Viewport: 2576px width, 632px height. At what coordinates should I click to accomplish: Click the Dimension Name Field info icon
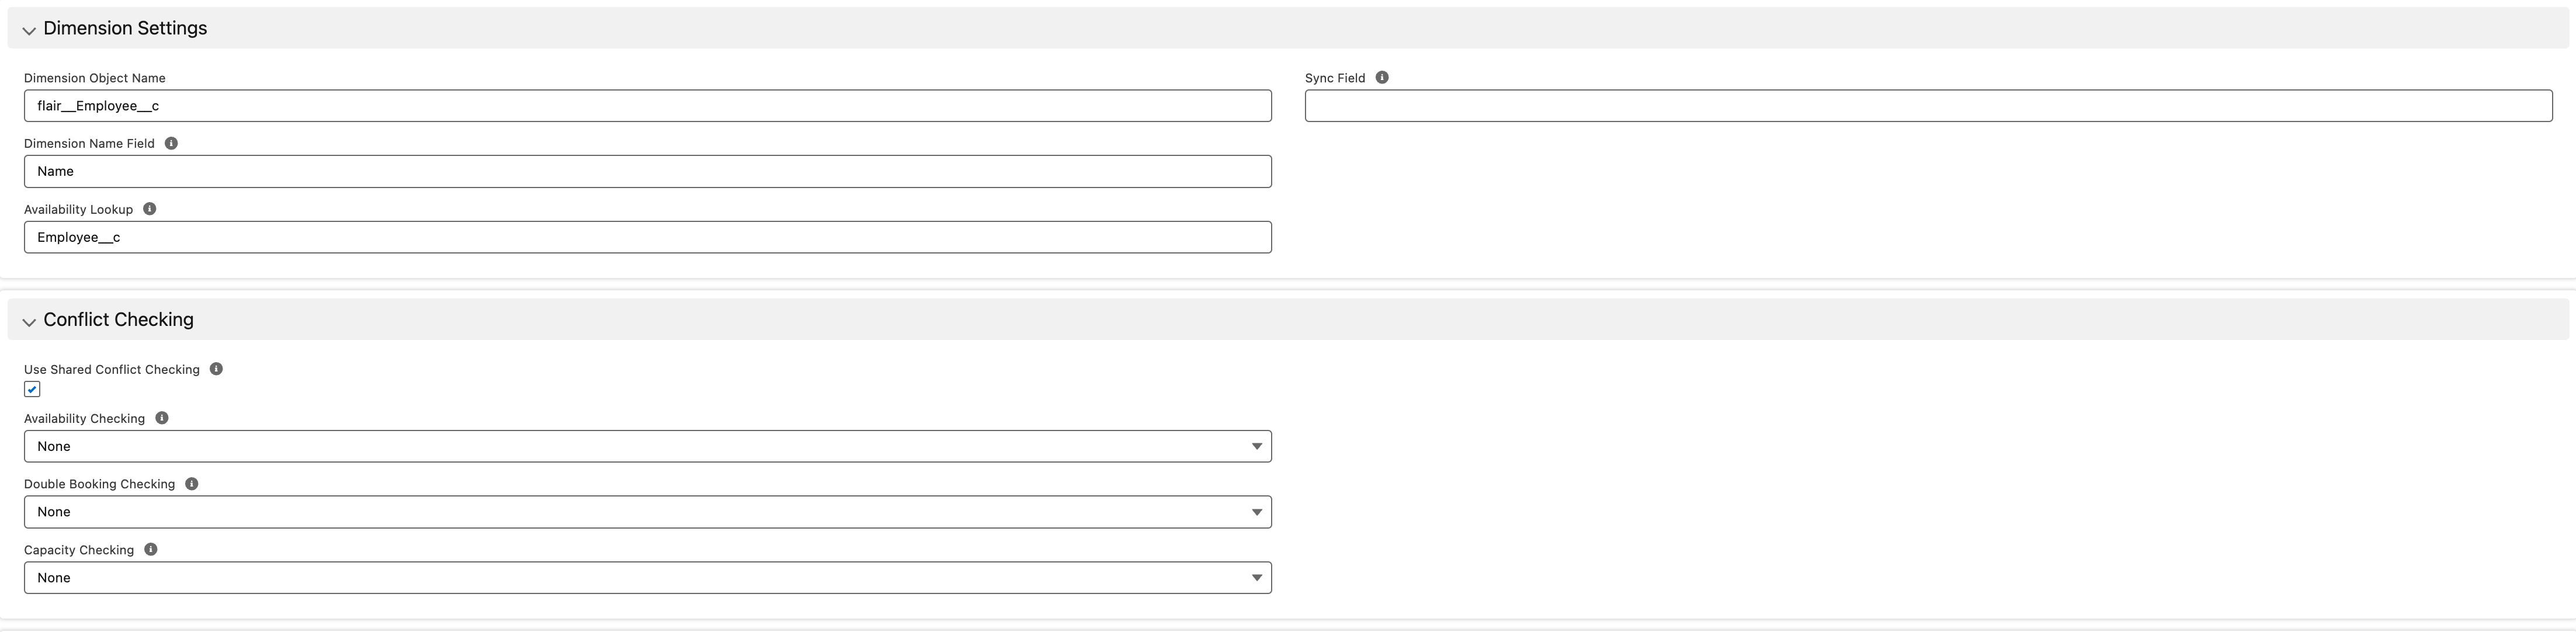tap(171, 143)
